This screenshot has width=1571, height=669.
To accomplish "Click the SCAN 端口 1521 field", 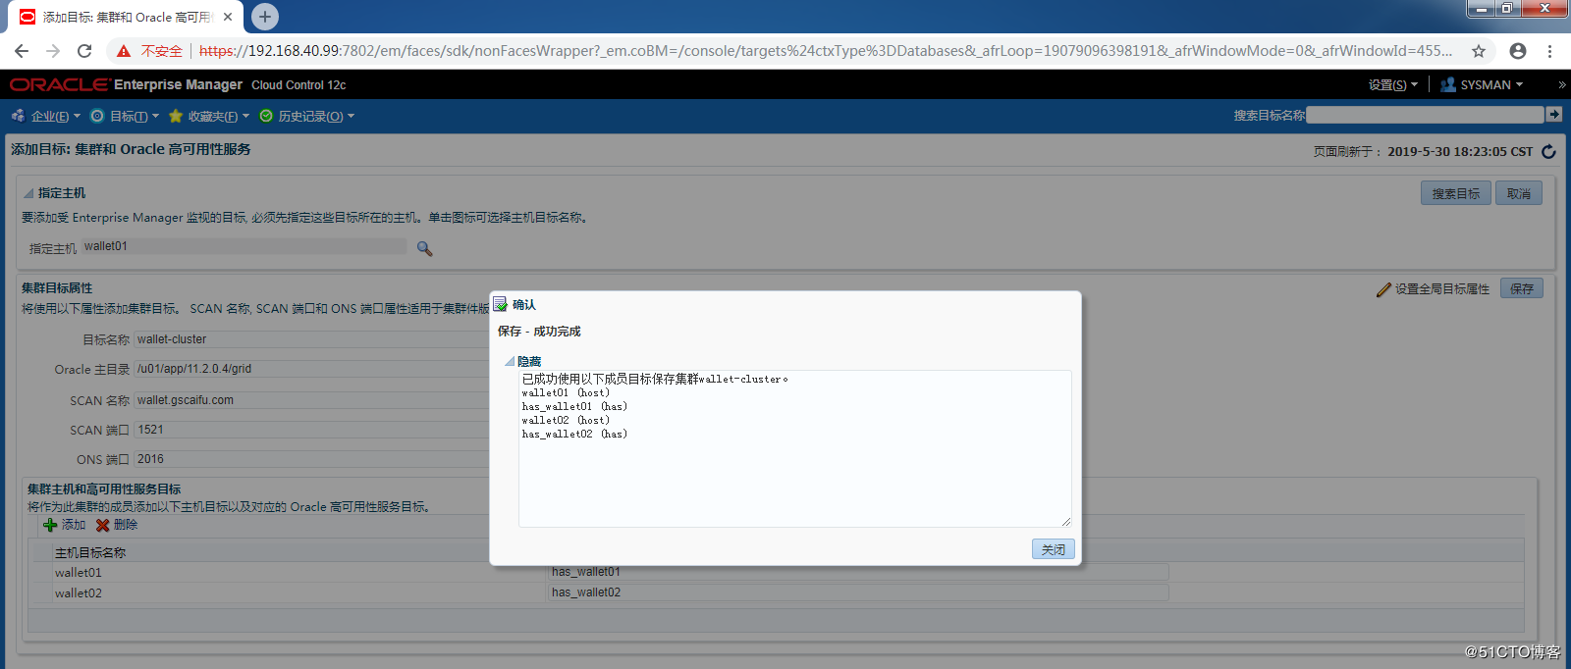I will pyautogui.click(x=311, y=430).
